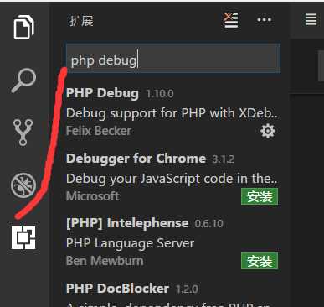Click the 扩展 panel title
The height and width of the screenshot is (307, 324).
[81, 21]
